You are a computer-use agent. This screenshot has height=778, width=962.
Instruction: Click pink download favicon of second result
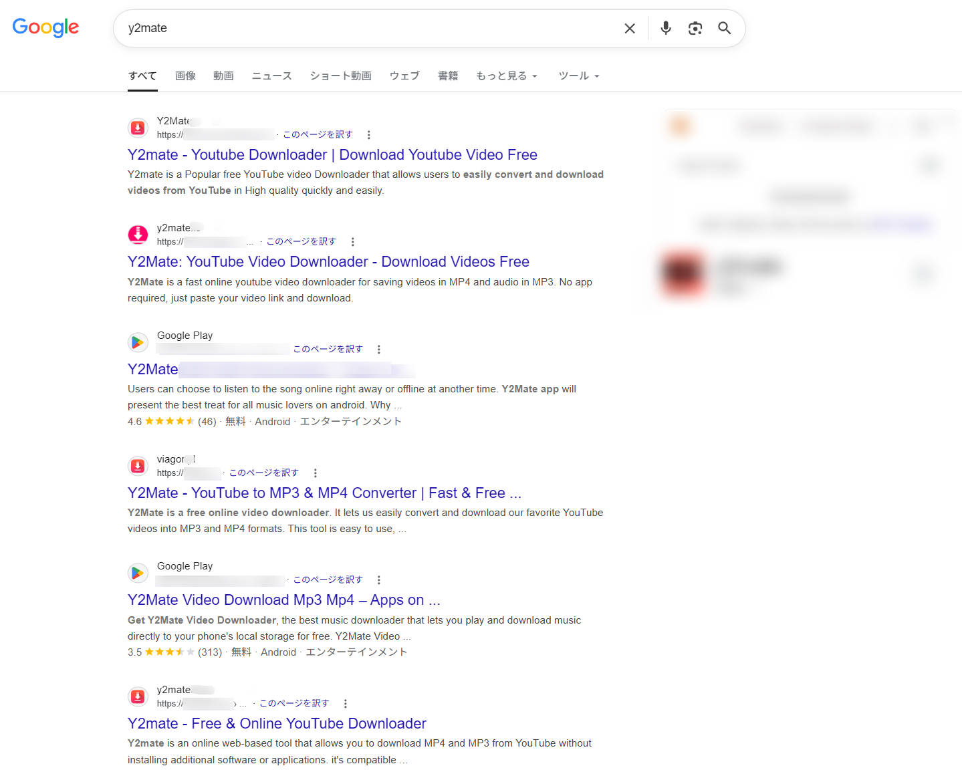tap(138, 235)
